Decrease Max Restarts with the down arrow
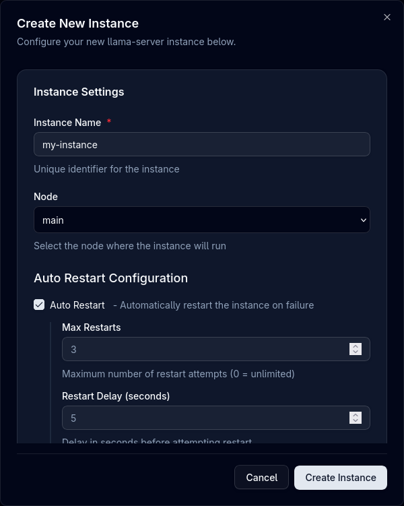 click(356, 352)
